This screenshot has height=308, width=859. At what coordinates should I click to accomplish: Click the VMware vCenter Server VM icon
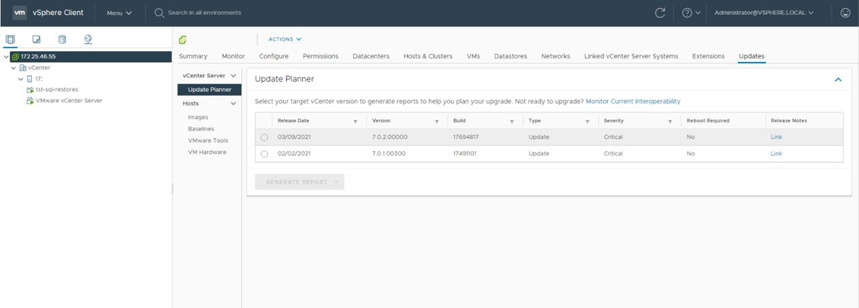click(30, 101)
